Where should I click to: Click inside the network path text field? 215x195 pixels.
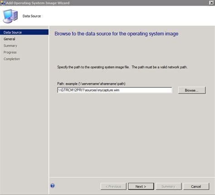pyautogui.click(x=115, y=90)
